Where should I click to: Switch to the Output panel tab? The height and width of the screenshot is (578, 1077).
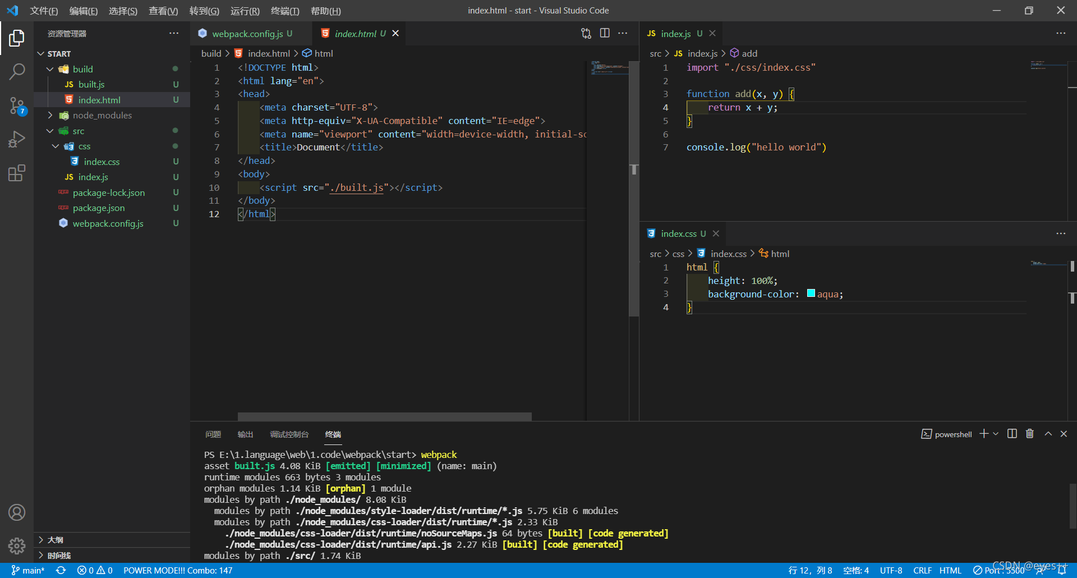245,434
